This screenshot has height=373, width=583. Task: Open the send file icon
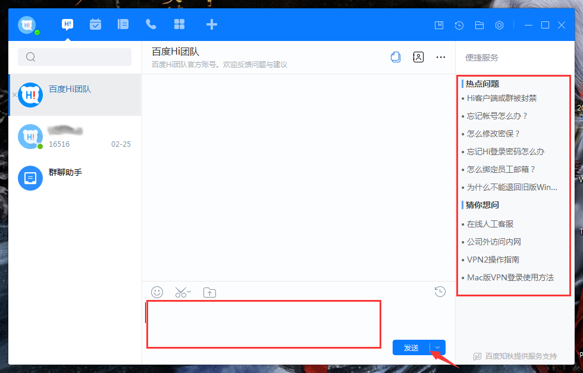tap(209, 292)
